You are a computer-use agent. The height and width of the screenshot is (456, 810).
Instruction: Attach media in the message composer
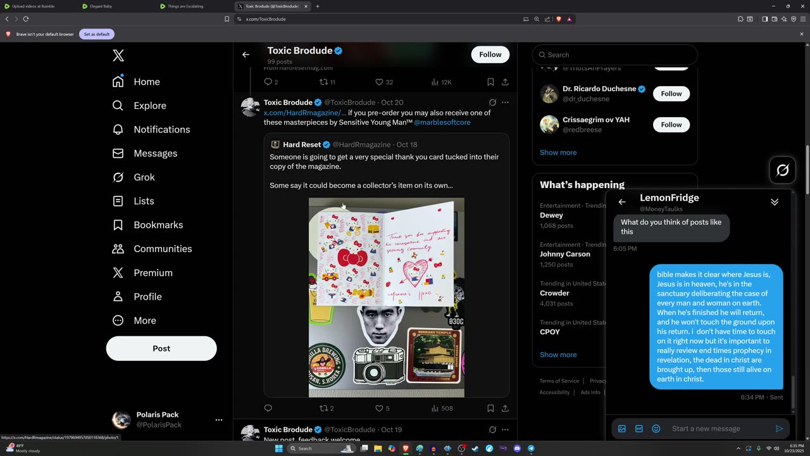pos(622,429)
